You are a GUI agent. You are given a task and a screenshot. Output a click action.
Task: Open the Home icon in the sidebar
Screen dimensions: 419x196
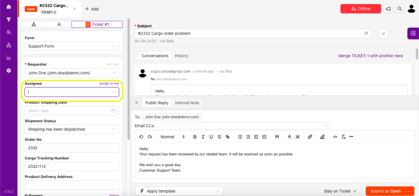(x=9, y=7)
